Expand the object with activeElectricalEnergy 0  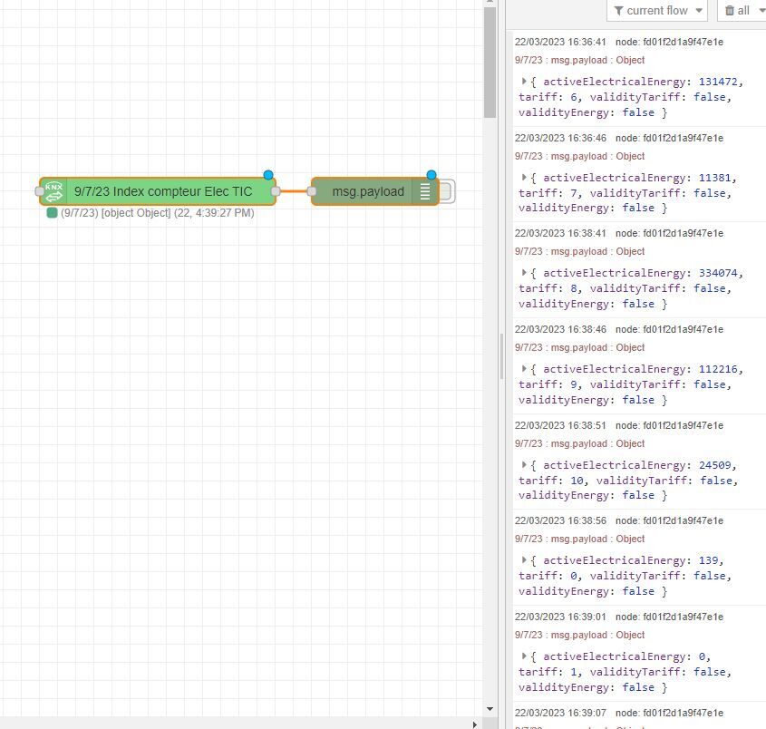[524, 656]
